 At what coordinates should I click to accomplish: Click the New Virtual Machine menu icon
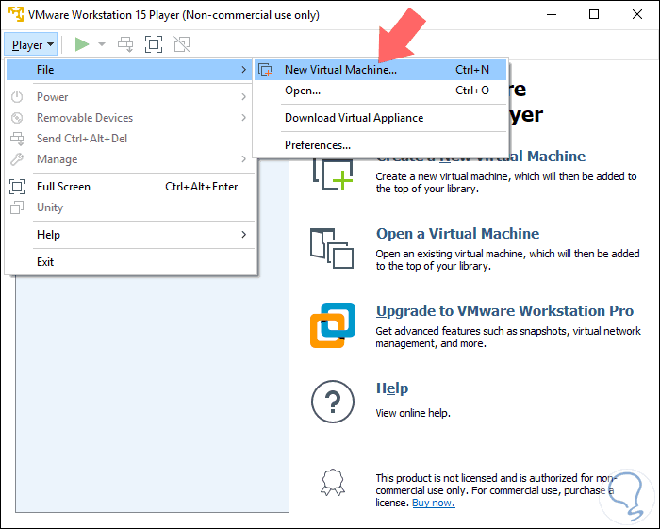click(x=265, y=70)
